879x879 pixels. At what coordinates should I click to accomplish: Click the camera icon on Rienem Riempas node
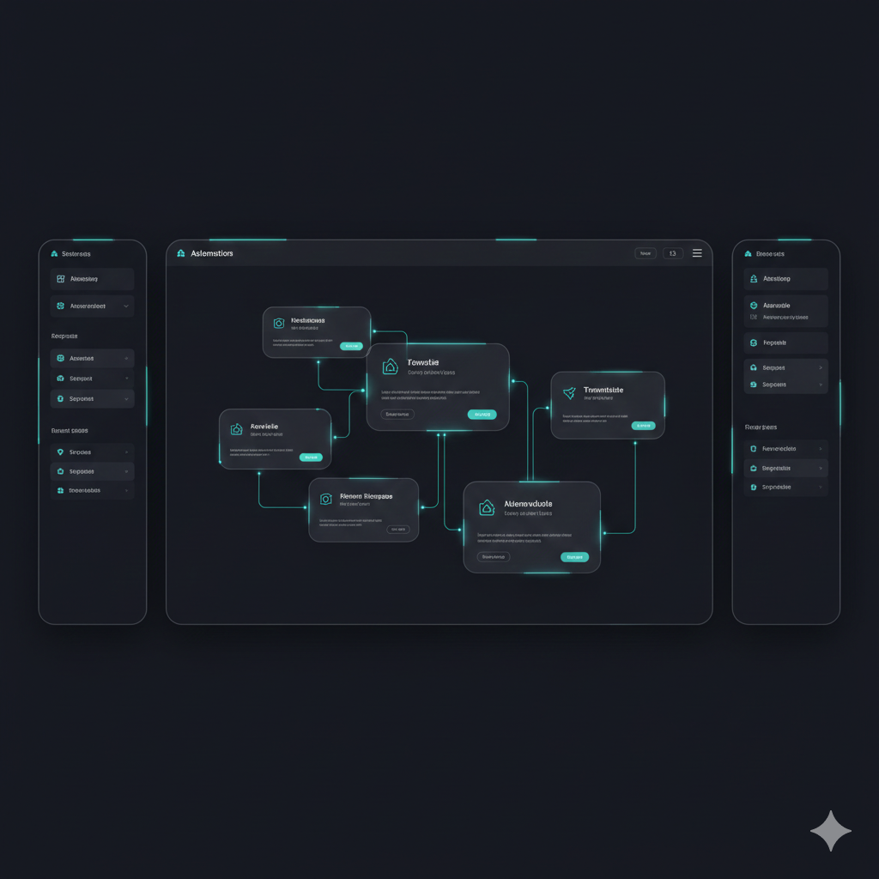pyautogui.click(x=325, y=499)
